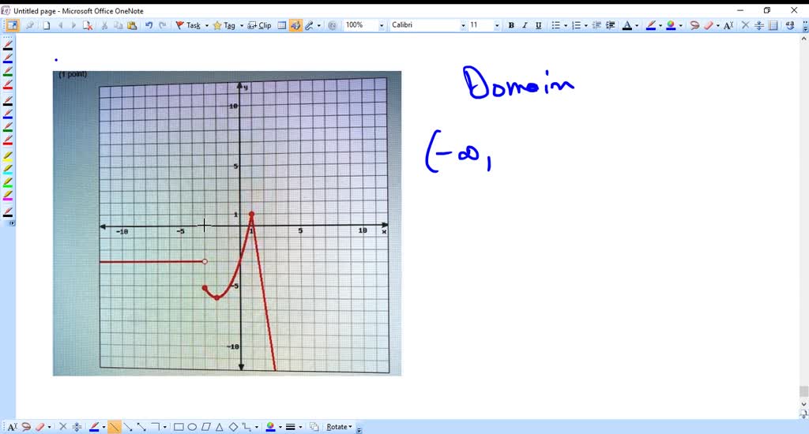Select the green highlighter in side pen panel
Viewport: 809px width, 434px height.
point(8,182)
